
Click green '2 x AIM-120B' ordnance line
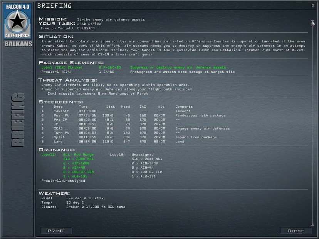coord(76,164)
